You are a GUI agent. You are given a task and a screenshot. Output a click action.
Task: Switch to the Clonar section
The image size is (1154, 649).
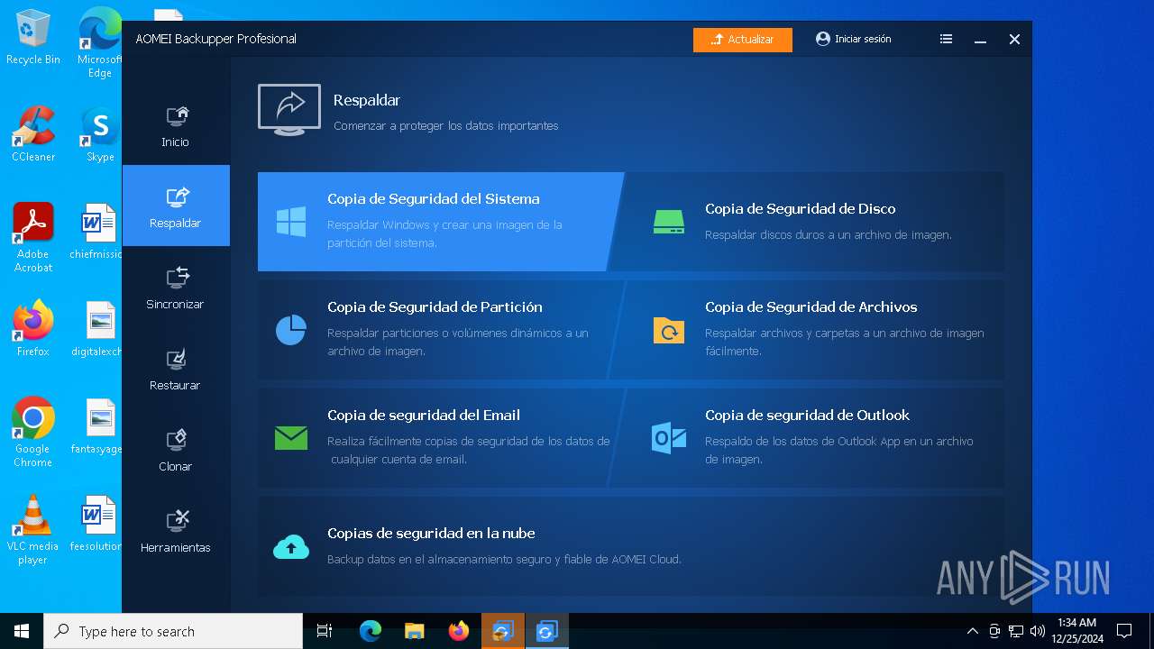(x=176, y=449)
